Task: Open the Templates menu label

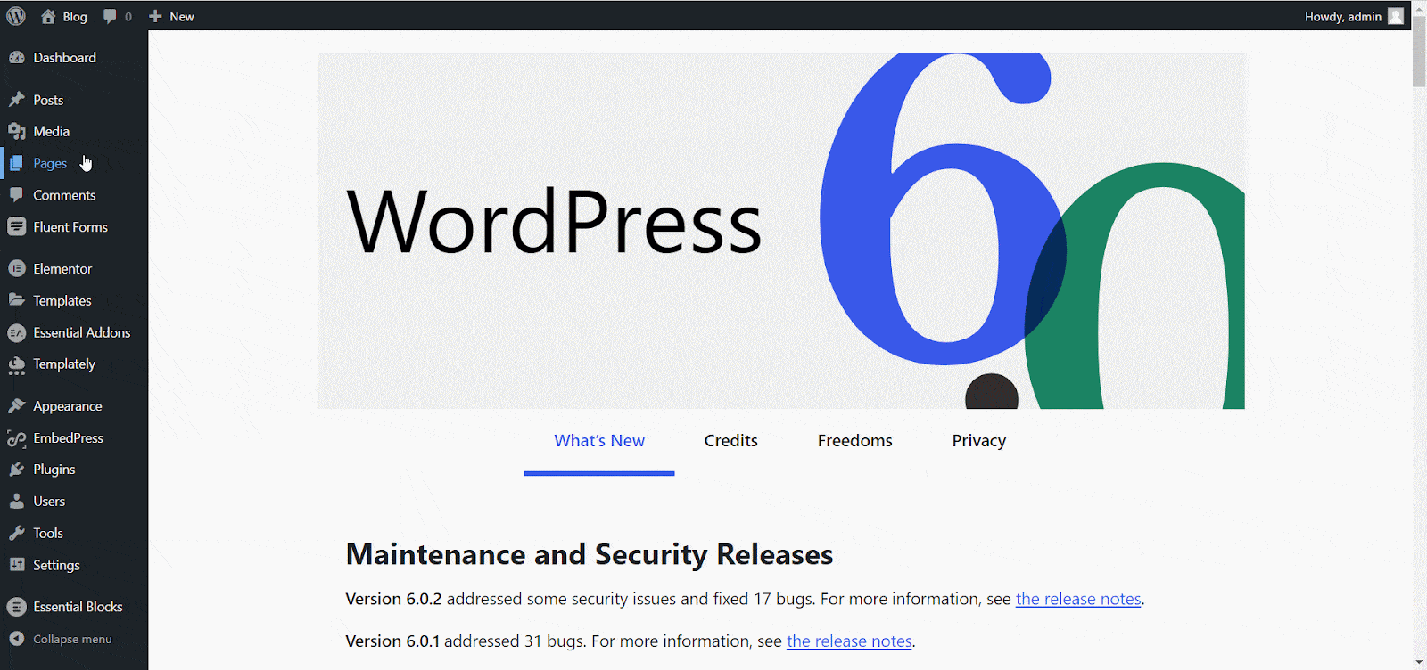Action: (x=62, y=300)
